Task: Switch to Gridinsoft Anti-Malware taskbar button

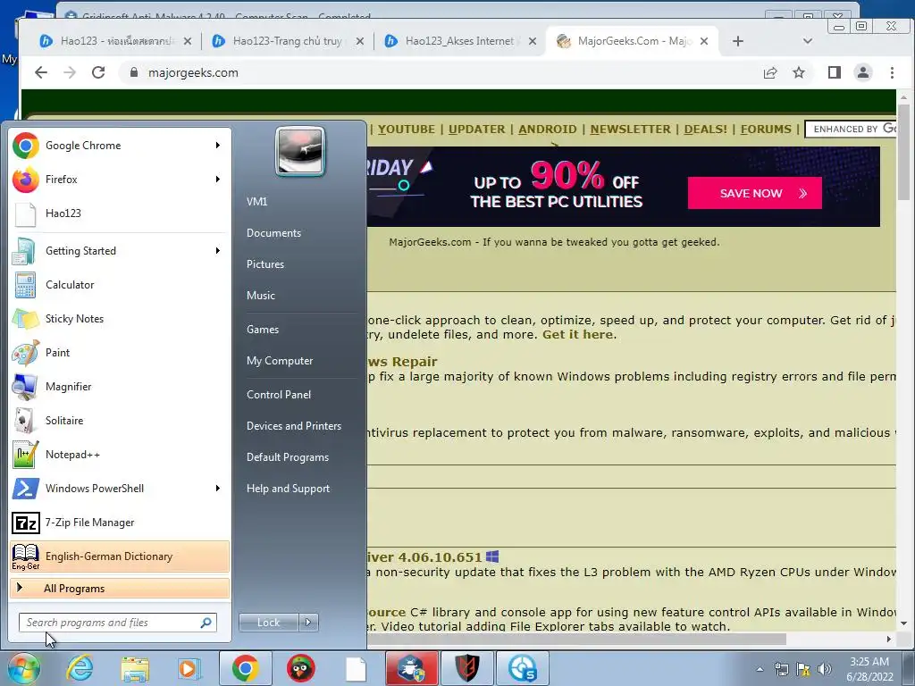Action: [x=411, y=668]
